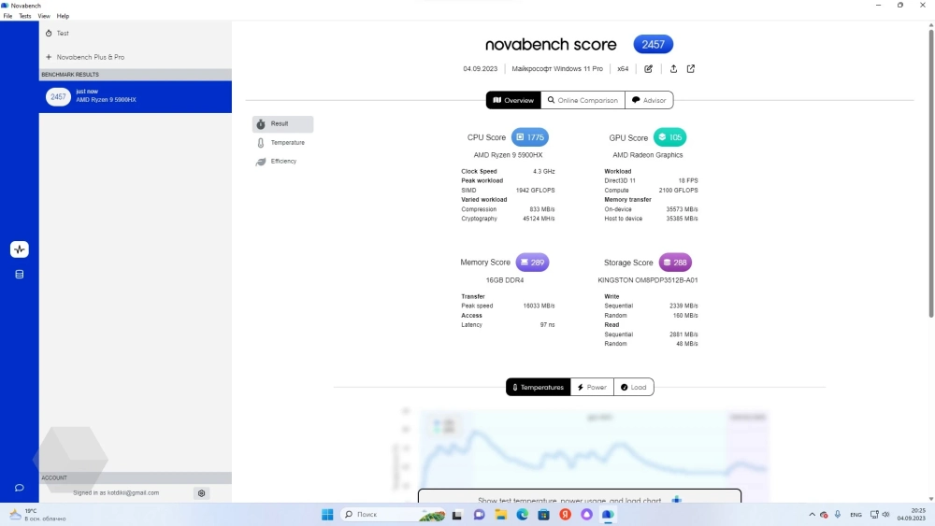Click the vertical scrollbar thumb

[x=931, y=173]
